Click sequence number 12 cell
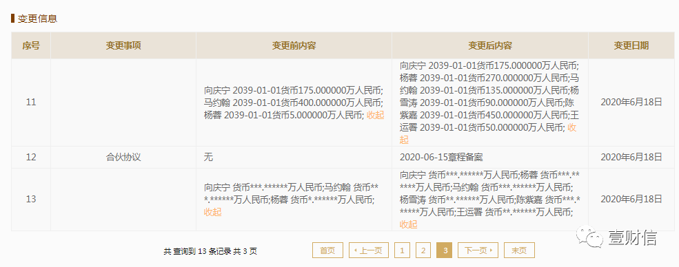The height and width of the screenshot is (267, 679). [31, 158]
